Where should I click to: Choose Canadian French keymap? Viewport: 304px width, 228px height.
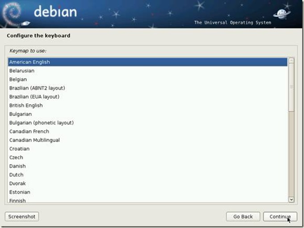[148, 131]
